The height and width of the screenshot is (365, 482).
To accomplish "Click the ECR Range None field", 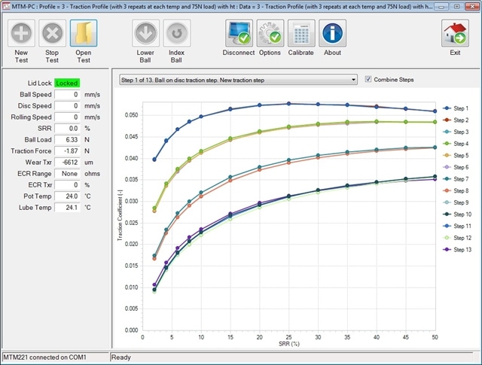I will 67,174.
